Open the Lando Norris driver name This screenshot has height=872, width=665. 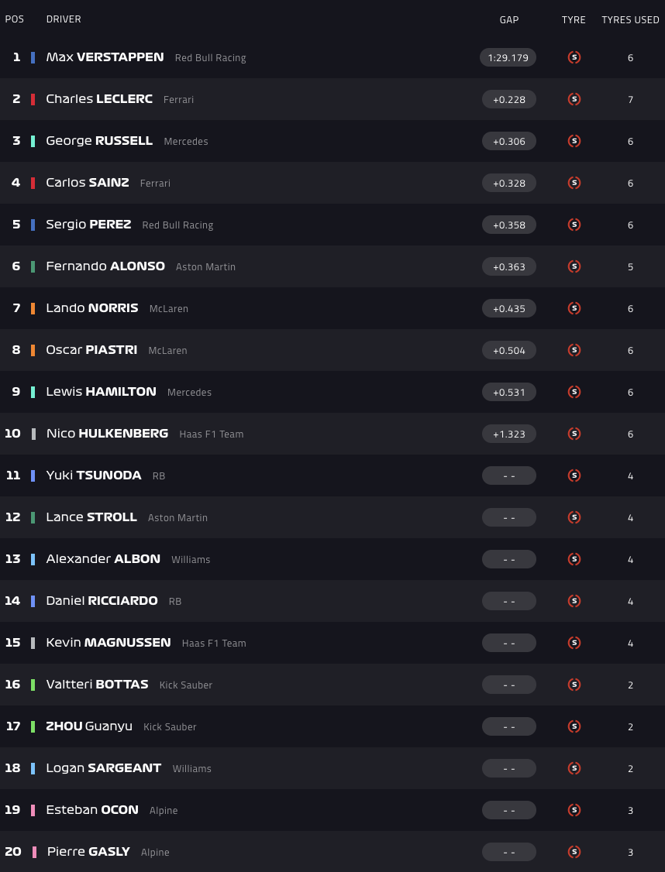pyautogui.click(x=91, y=308)
